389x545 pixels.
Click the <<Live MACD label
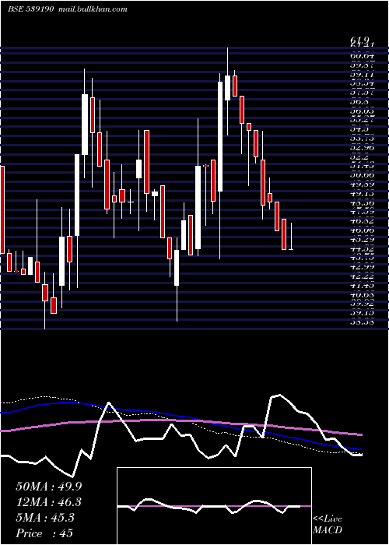[328, 524]
